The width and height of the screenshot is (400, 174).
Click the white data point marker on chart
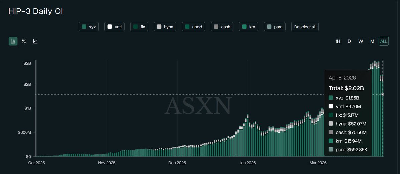(383, 94)
